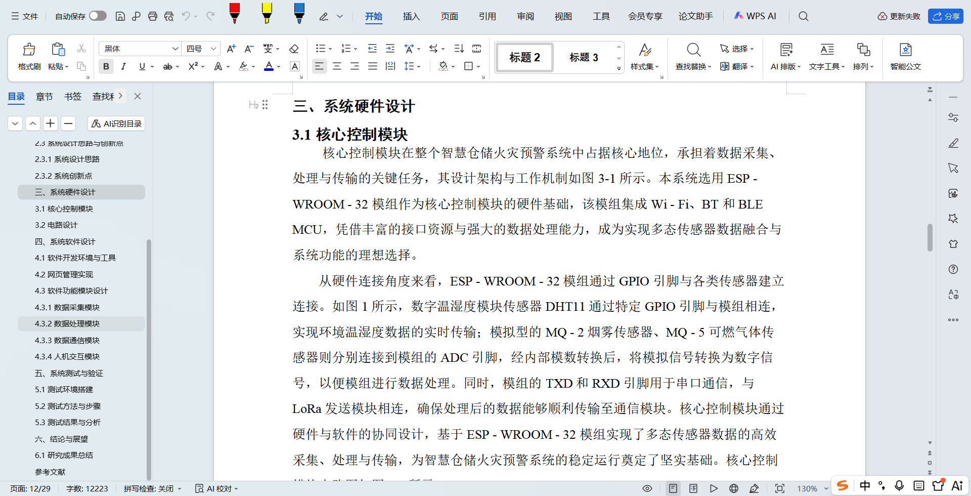The width and height of the screenshot is (971, 496).
Task: Click the Text tools (文字工具) icon
Action: (x=827, y=50)
